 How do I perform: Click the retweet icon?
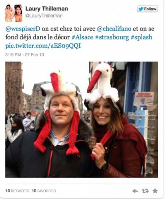click(x=145, y=191)
